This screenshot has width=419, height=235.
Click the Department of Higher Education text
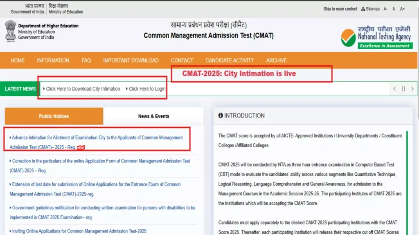tap(48, 26)
